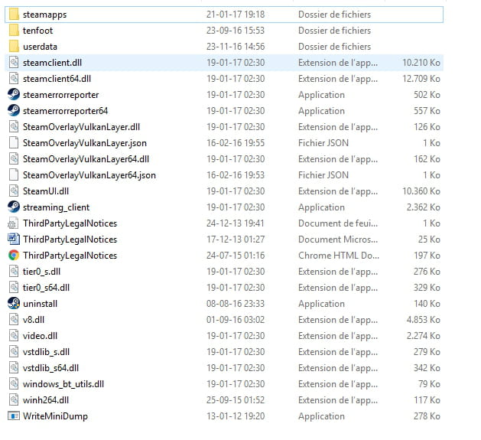
Task: Click the vstdlib_s64.dll file name
Action: (x=51, y=368)
